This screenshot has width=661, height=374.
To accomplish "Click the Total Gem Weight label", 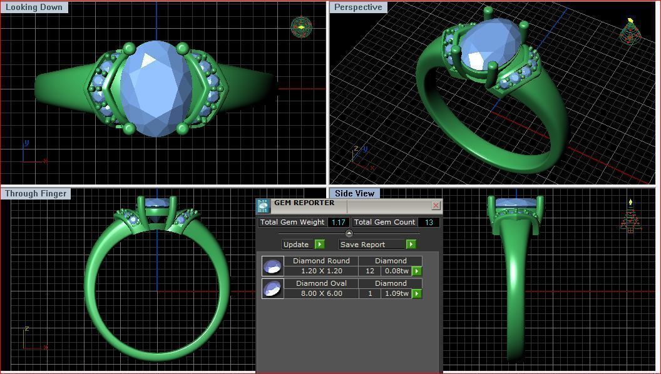I will [x=292, y=222].
